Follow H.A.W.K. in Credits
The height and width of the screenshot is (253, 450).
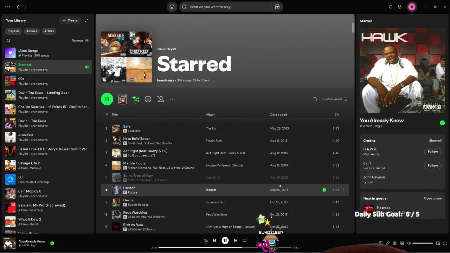(x=433, y=151)
